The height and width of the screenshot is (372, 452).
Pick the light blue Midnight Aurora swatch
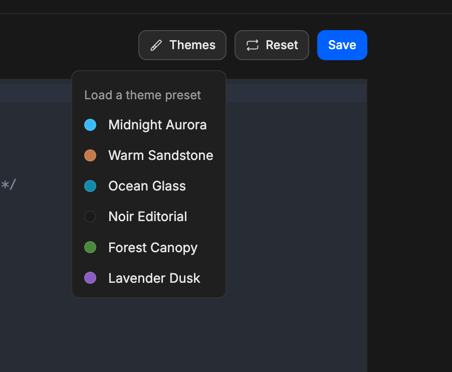[x=90, y=125]
